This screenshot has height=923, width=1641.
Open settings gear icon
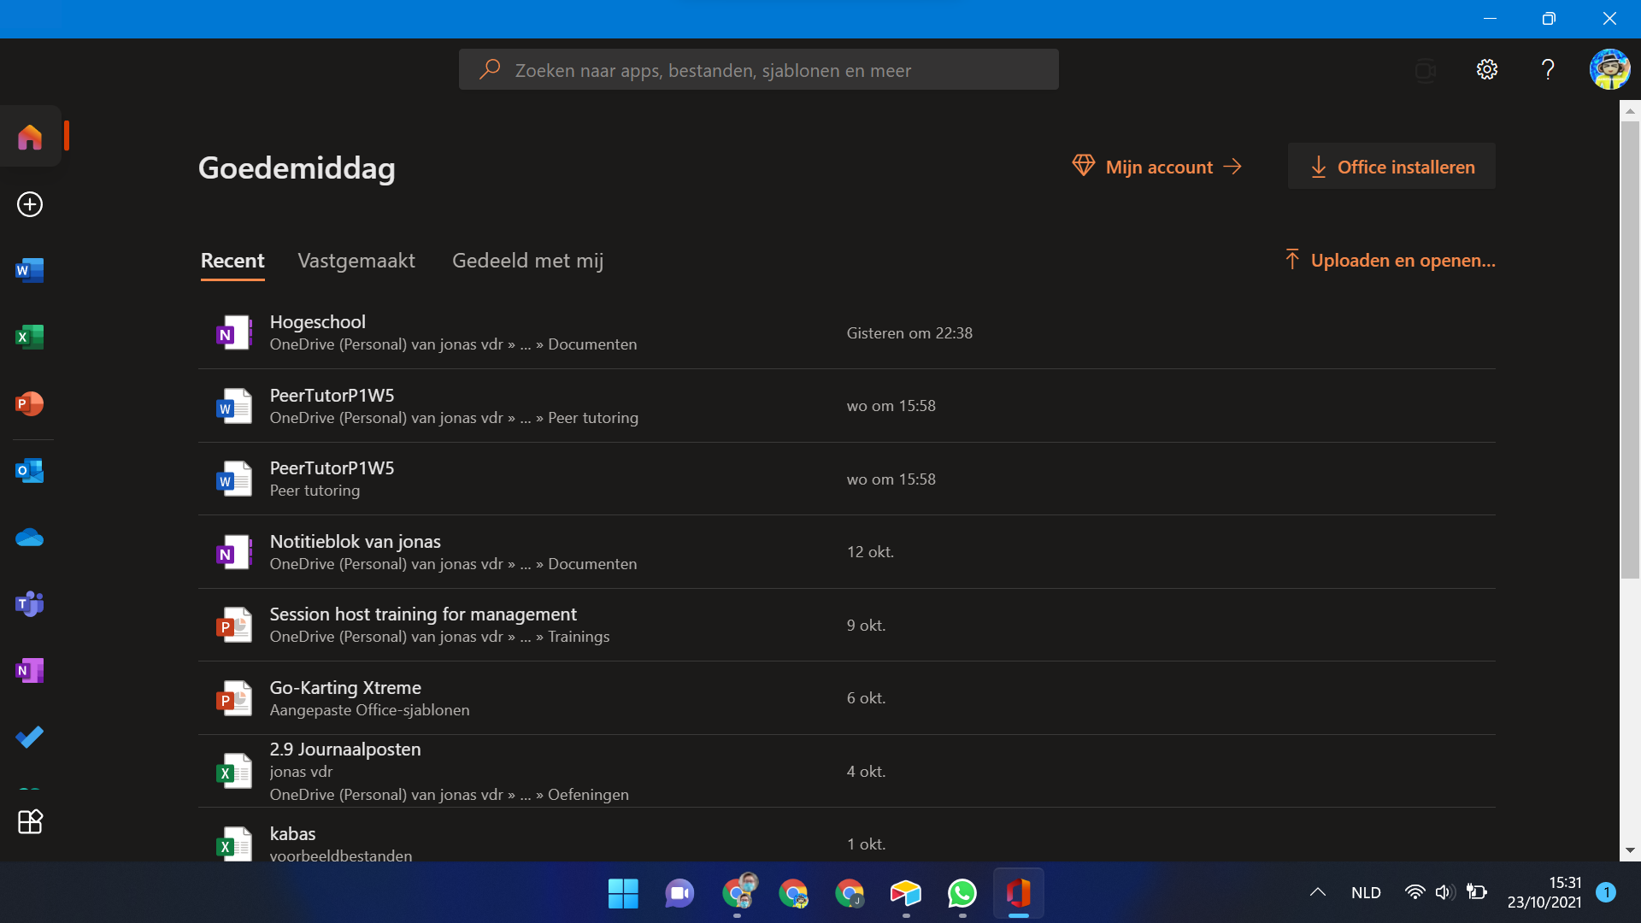tap(1486, 69)
